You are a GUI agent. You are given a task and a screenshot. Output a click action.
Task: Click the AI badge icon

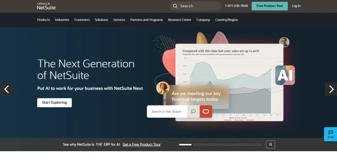285,75
